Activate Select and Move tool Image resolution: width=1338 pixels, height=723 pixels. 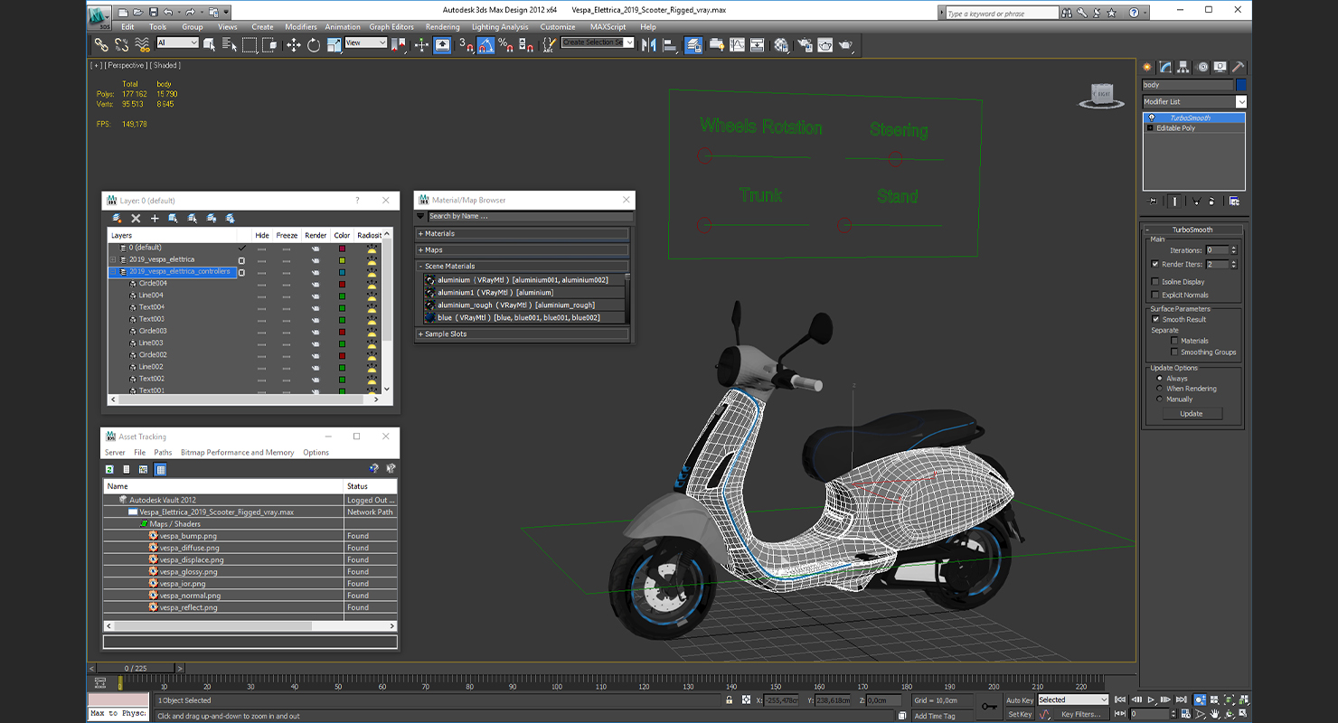[x=294, y=44]
